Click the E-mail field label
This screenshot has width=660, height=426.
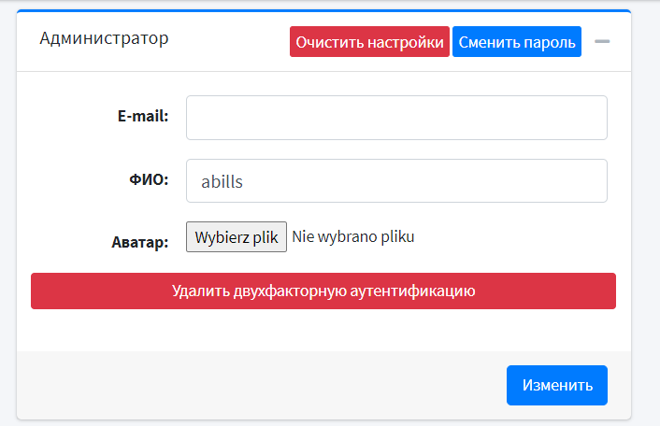coord(142,117)
